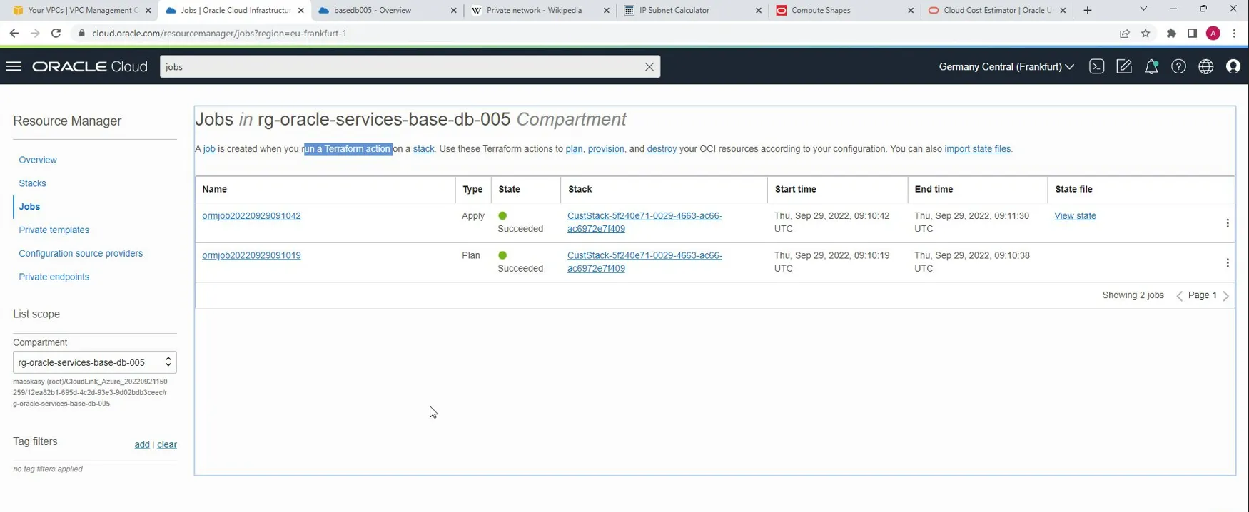Toggle the browser side panel icon

click(x=1192, y=34)
